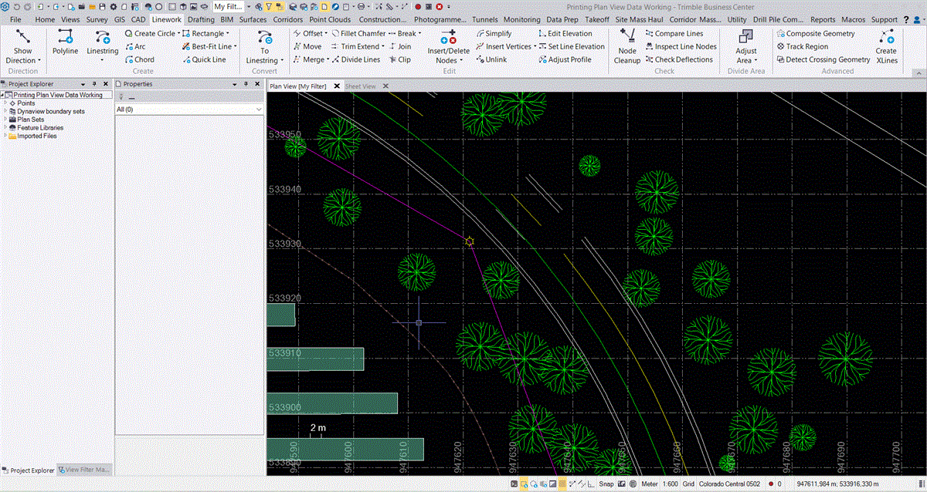Open the Break tool dropdown
The image size is (927, 492).
[x=419, y=34]
